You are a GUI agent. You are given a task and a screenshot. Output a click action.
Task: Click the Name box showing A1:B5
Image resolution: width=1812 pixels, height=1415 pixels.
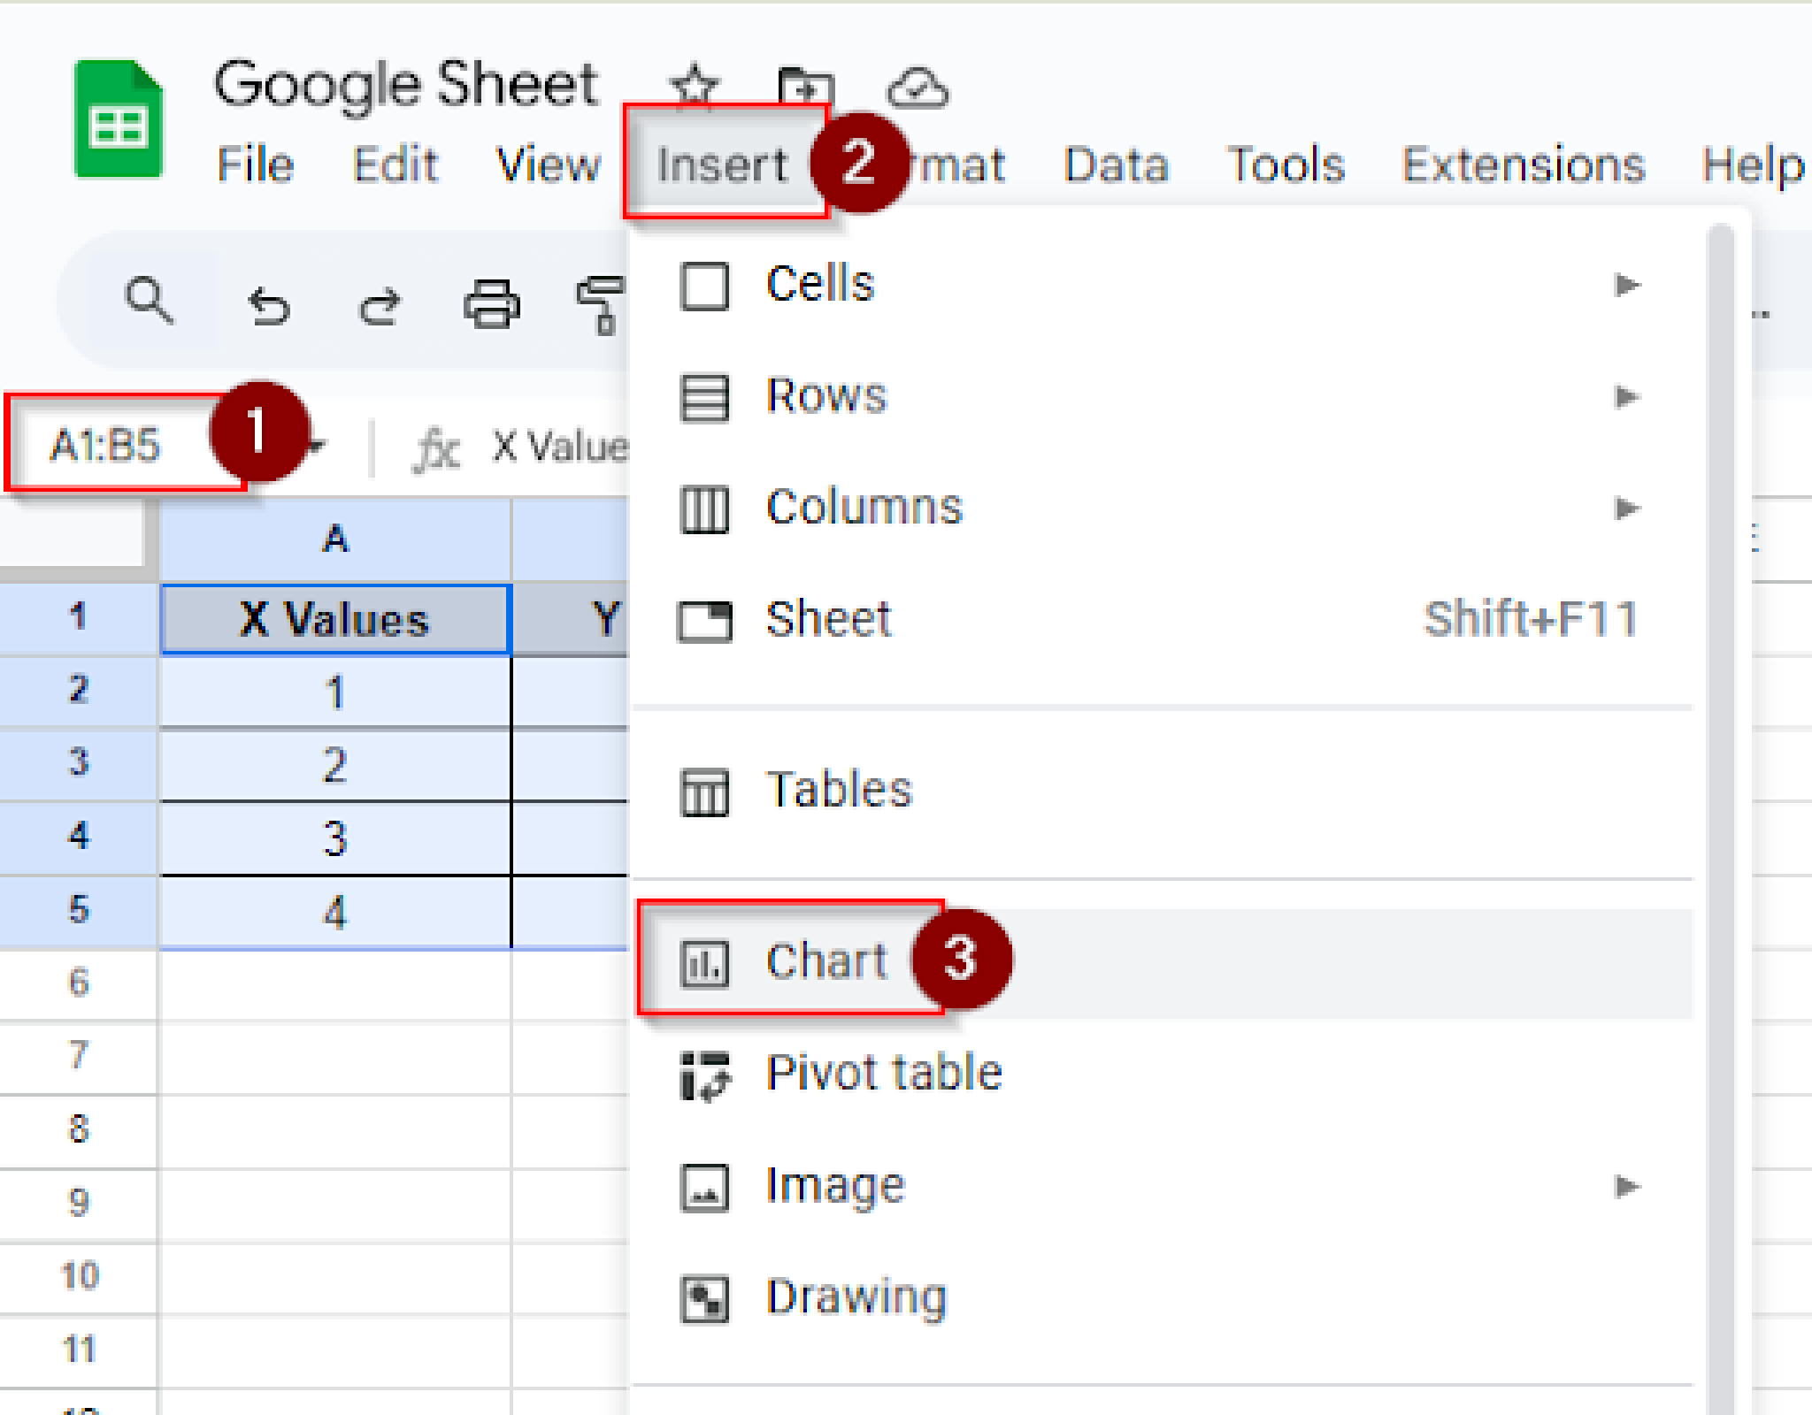(x=106, y=445)
